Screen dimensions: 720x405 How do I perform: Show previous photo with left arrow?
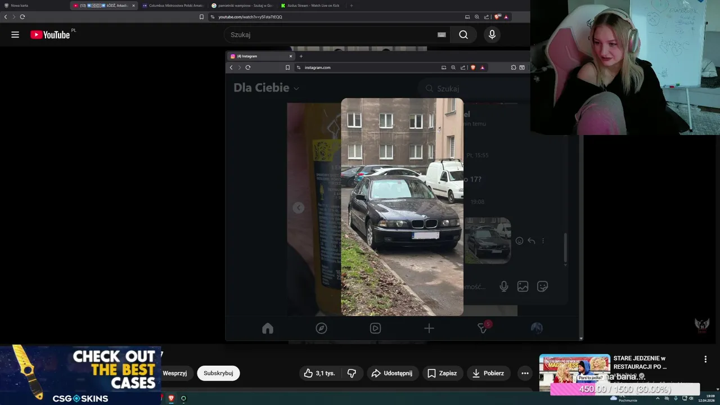point(299,208)
